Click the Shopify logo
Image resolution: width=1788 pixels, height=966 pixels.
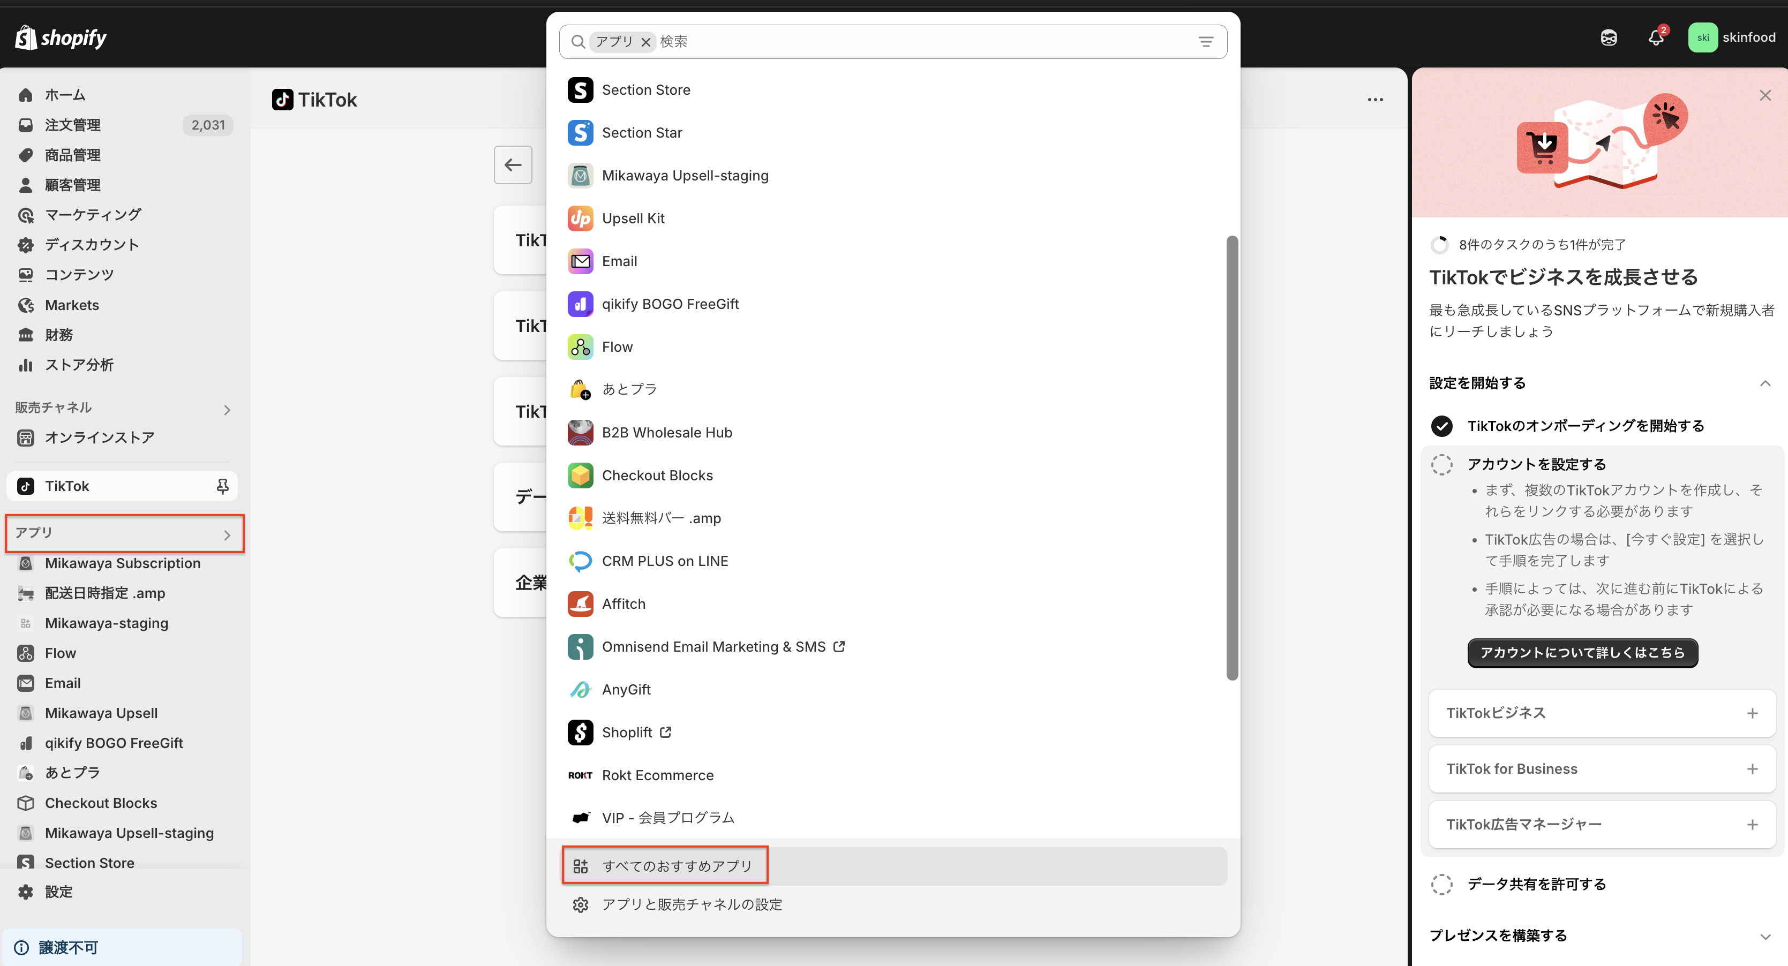(61, 38)
